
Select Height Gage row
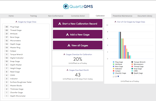pos(26,68)
